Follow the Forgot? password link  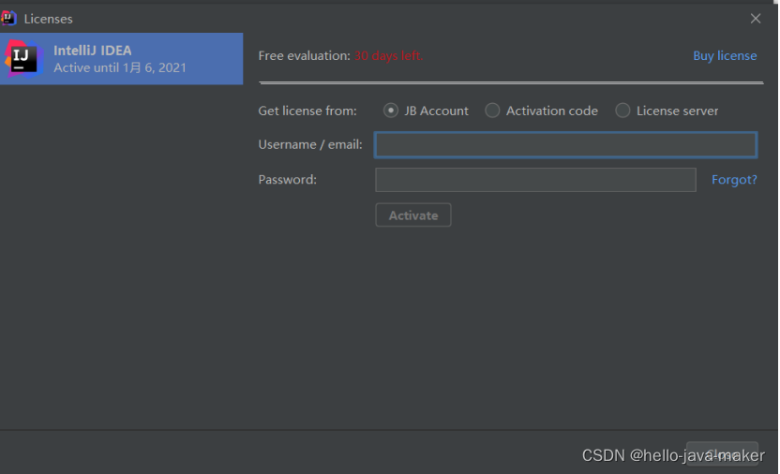point(734,179)
